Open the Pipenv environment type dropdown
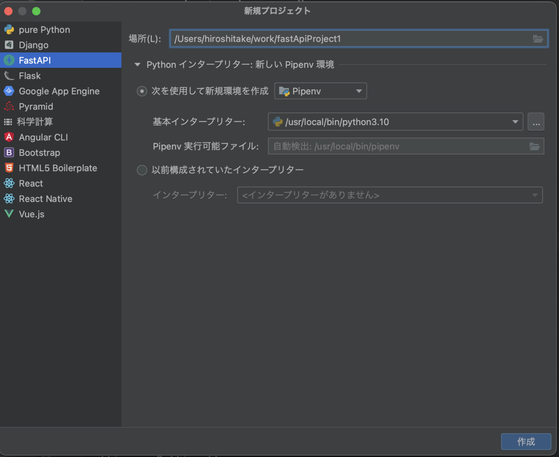Screen dimensions: 559x457 320,91
